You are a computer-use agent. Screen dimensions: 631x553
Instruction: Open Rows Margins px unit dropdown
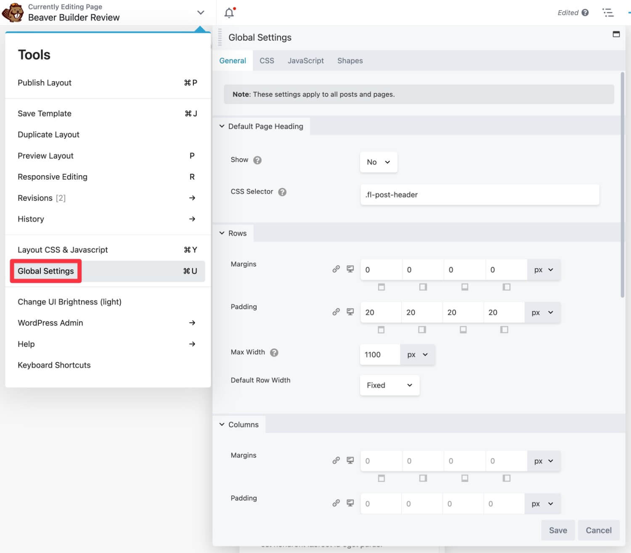point(544,270)
